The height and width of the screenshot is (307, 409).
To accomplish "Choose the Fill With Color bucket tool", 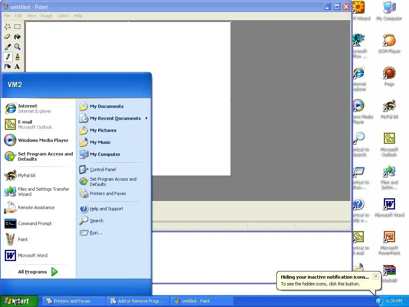I will (x=18, y=36).
